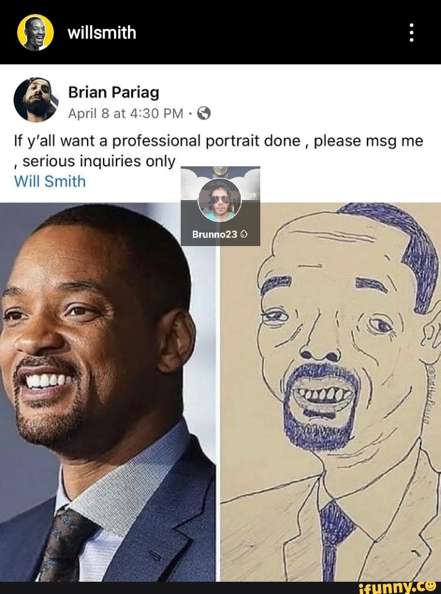The width and height of the screenshot is (441, 594).
Task: Open the willsmith profile avatar
Action: pos(35,33)
